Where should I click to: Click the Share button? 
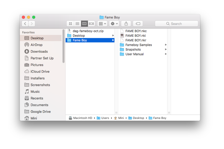pos(126,24)
